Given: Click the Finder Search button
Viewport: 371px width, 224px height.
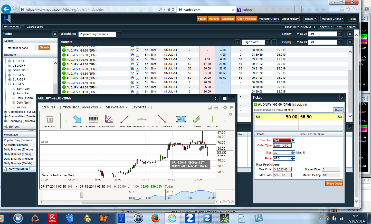Looking at the screenshot, I should tap(44, 47).
